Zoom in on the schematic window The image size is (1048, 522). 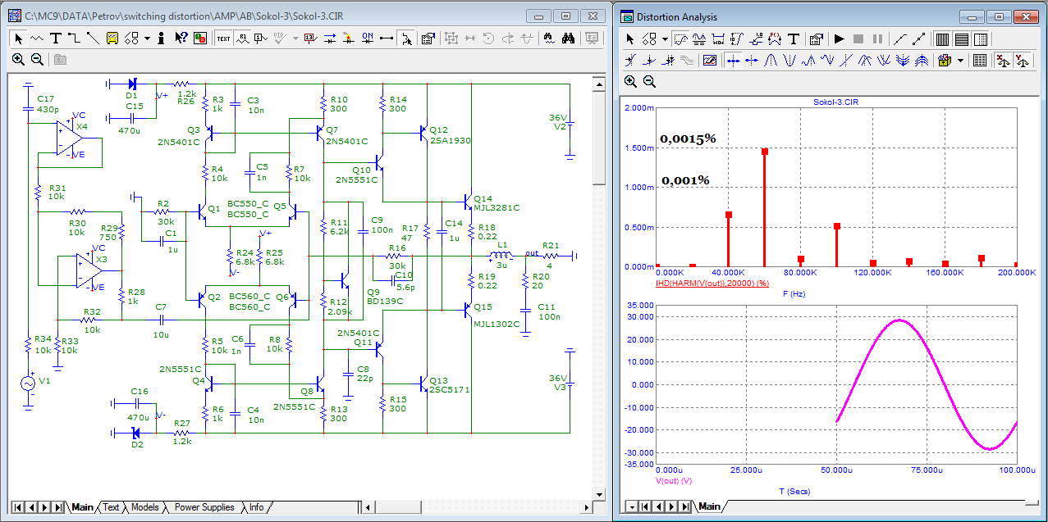pyautogui.click(x=18, y=59)
